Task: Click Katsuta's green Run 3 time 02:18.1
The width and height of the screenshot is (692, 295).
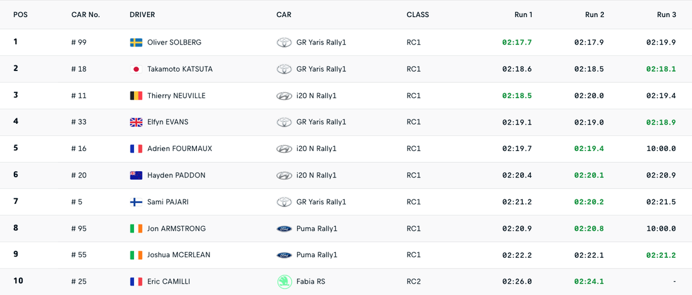Action: coord(661,69)
